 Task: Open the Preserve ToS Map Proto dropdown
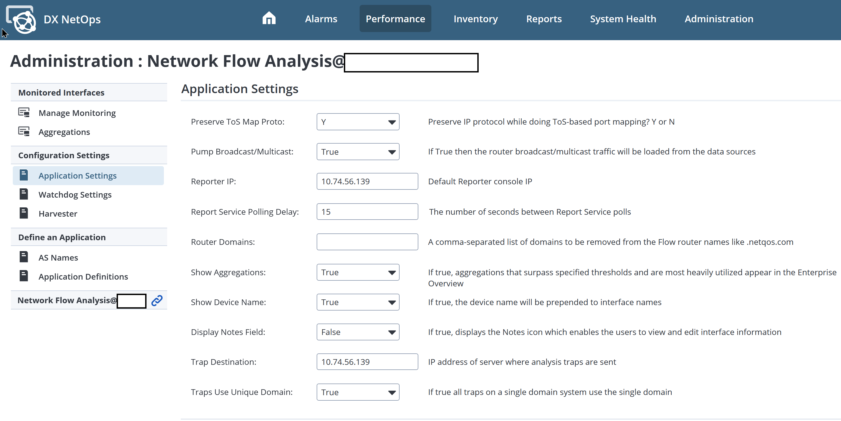tap(357, 122)
